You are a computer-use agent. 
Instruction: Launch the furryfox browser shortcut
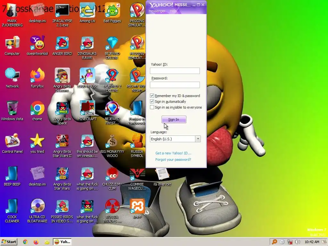coord(37,78)
